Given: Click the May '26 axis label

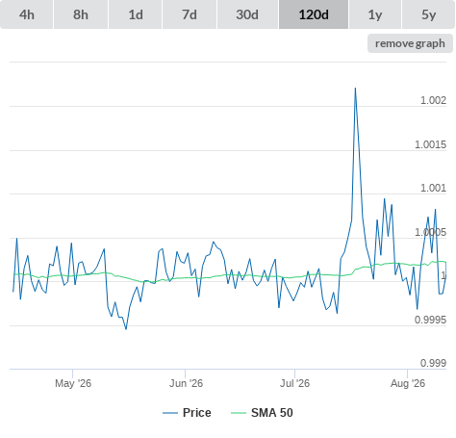Looking at the screenshot, I should 73,383.
